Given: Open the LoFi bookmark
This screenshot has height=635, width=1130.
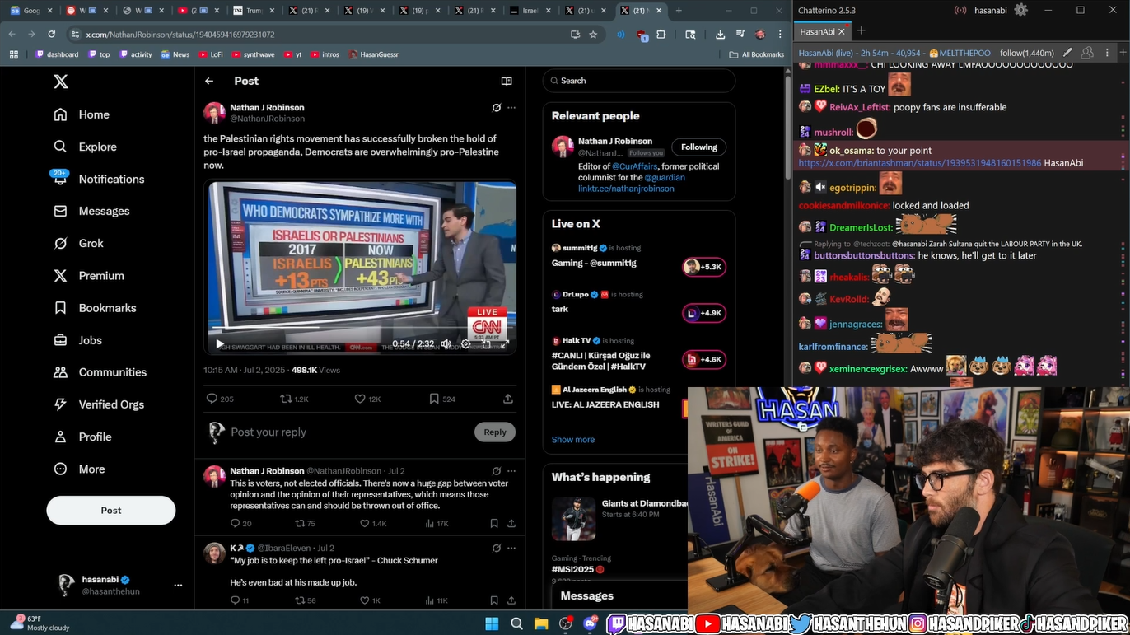Looking at the screenshot, I should pyautogui.click(x=210, y=54).
